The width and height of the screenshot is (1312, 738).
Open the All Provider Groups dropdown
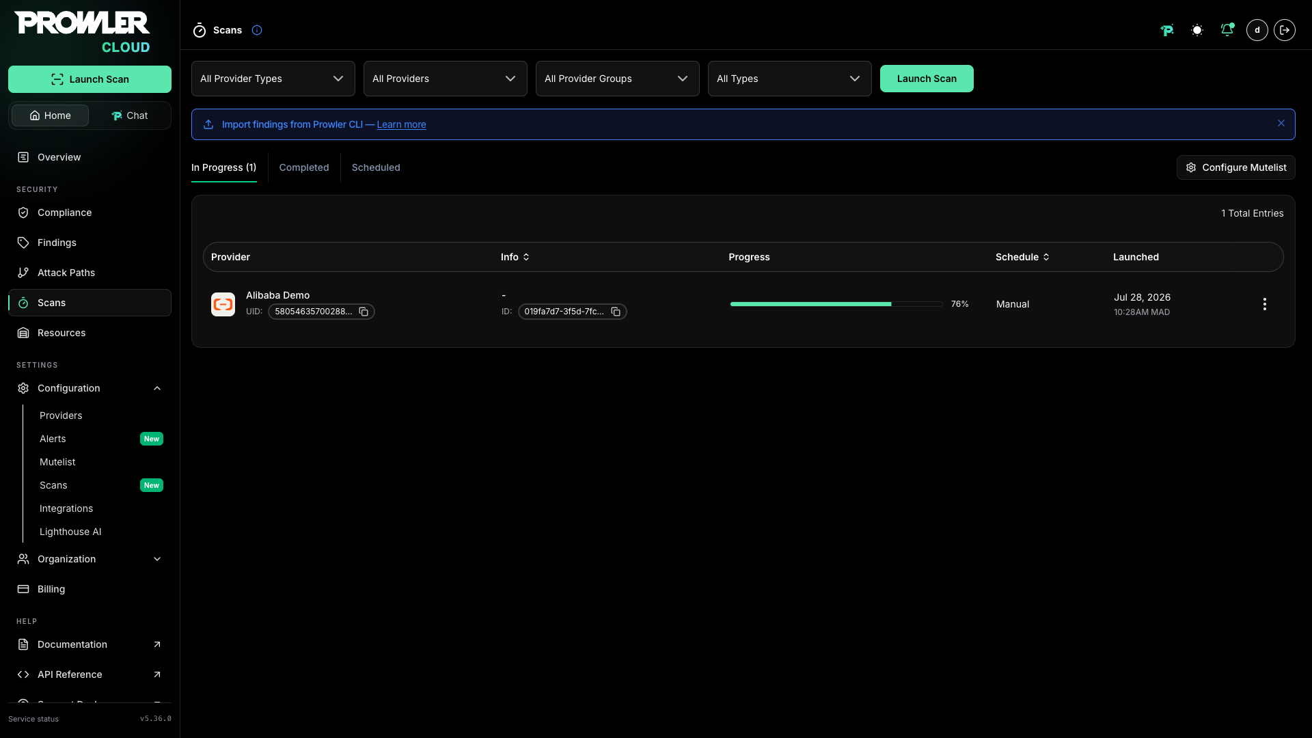(618, 79)
